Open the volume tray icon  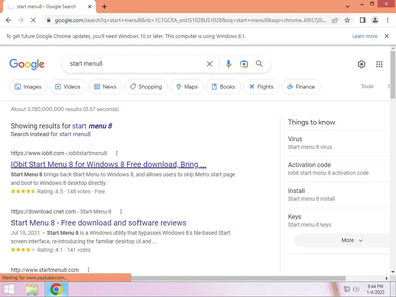(356, 289)
